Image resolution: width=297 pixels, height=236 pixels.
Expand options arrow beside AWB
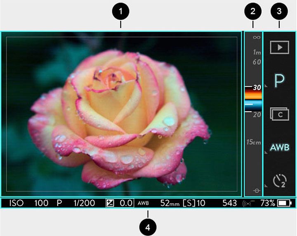tap(266, 153)
